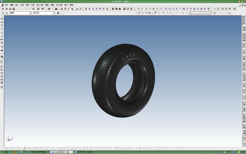
Task: Click the animation stop button
Action: point(183,13)
